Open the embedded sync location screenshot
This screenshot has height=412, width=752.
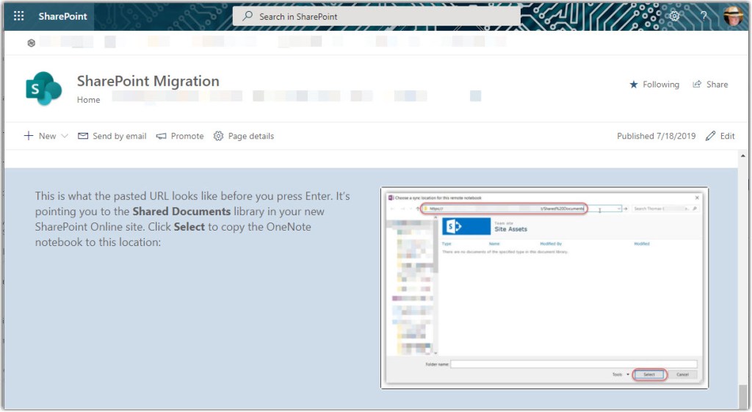point(544,288)
